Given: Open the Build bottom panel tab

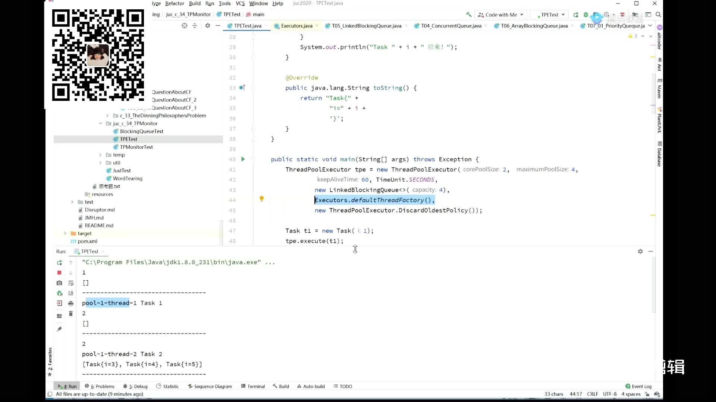Looking at the screenshot, I should pos(284,386).
